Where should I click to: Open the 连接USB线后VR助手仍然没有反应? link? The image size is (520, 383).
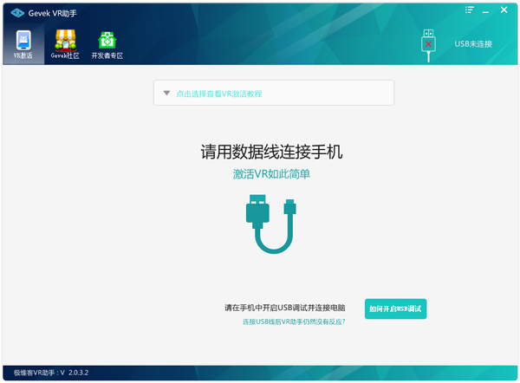pos(294,321)
